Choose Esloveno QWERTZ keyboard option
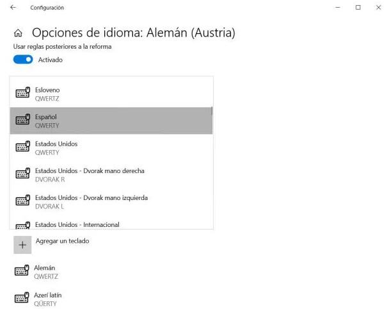The image size is (387, 309). (111, 94)
